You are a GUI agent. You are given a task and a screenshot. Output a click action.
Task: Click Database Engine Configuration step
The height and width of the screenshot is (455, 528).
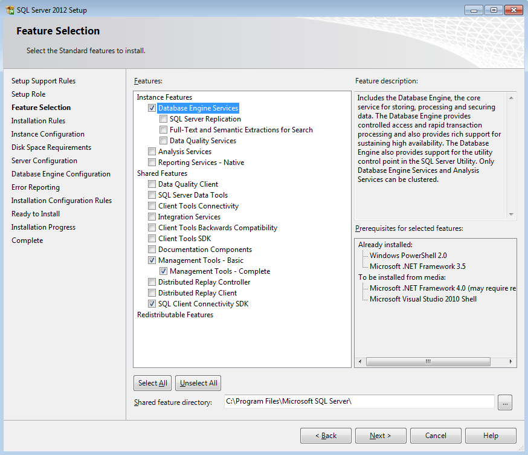[61, 174]
